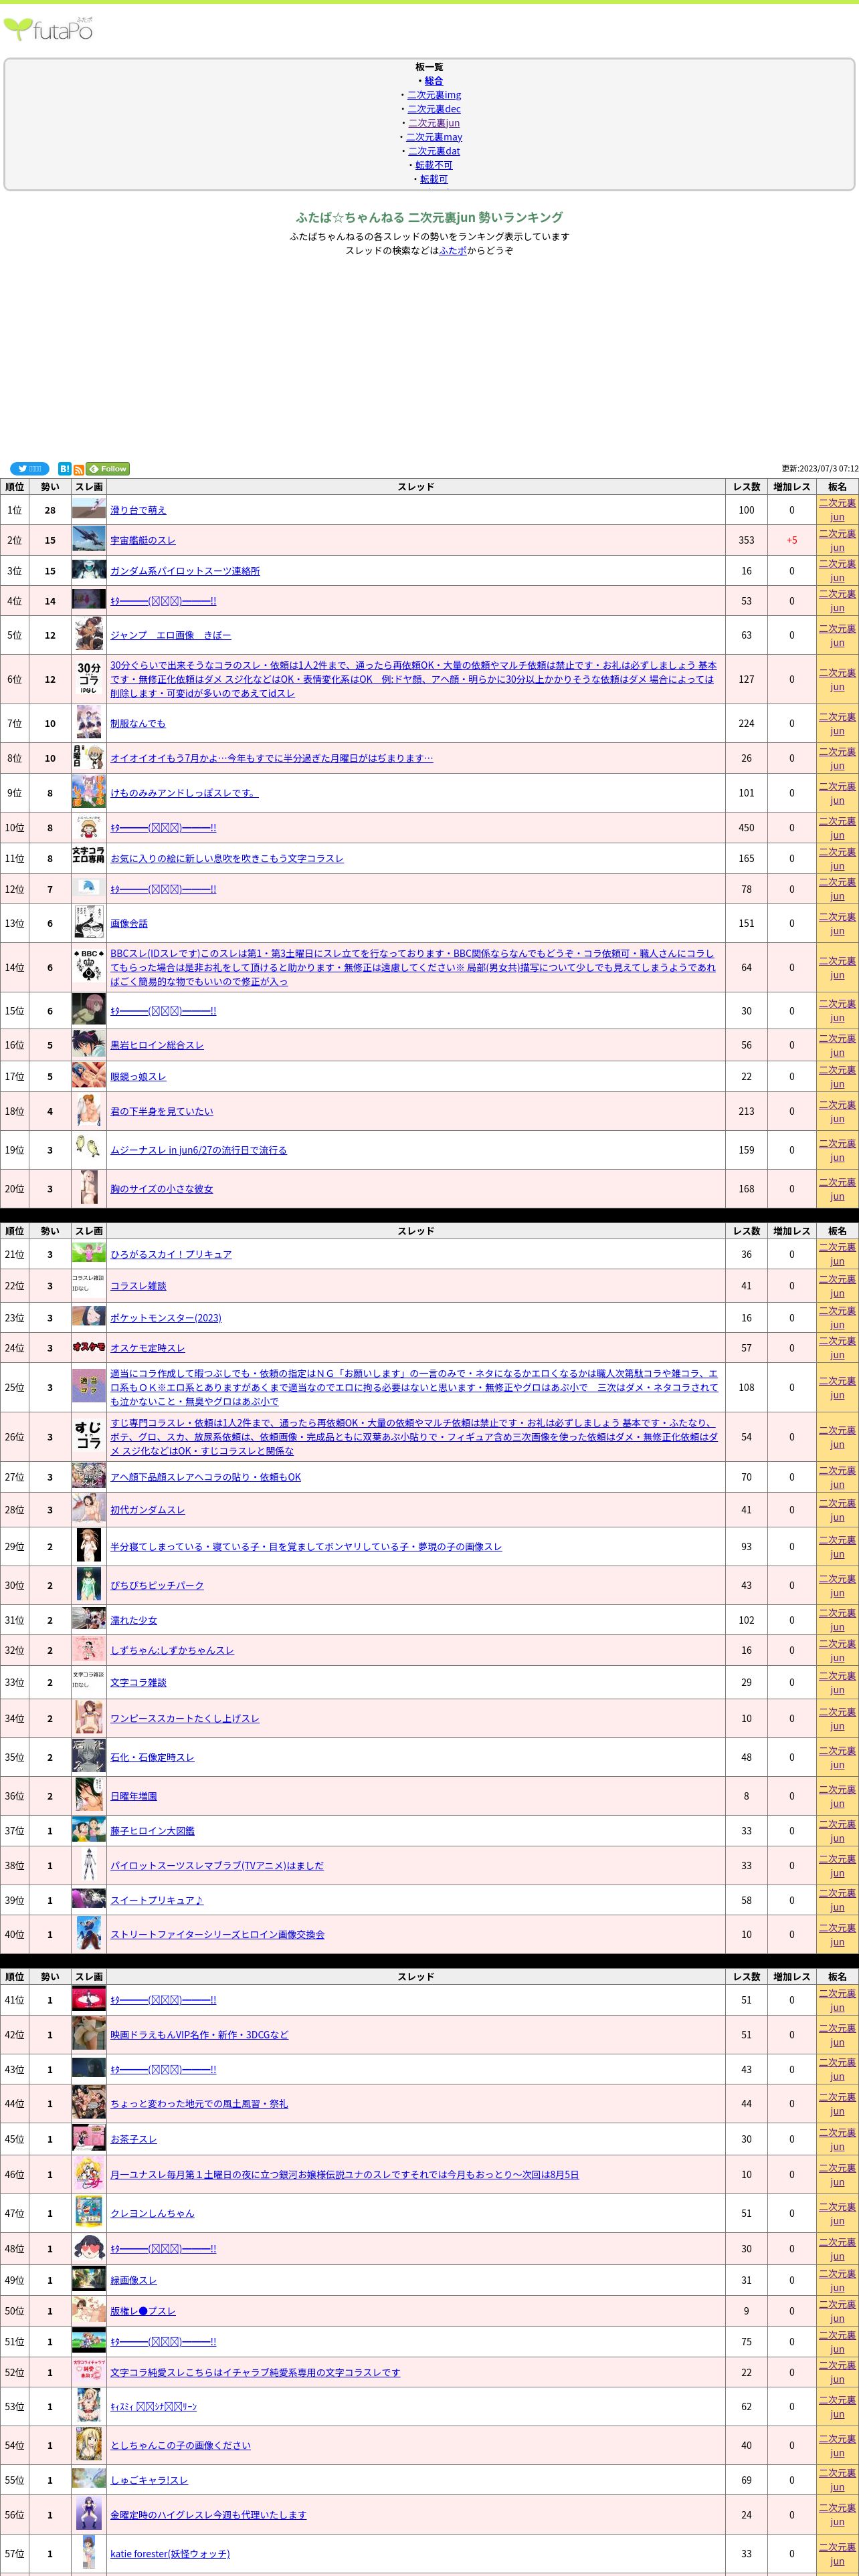This screenshot has height=2576, width=859.
Task: Follow the ふたポ search link
Action: pos(453,251)
